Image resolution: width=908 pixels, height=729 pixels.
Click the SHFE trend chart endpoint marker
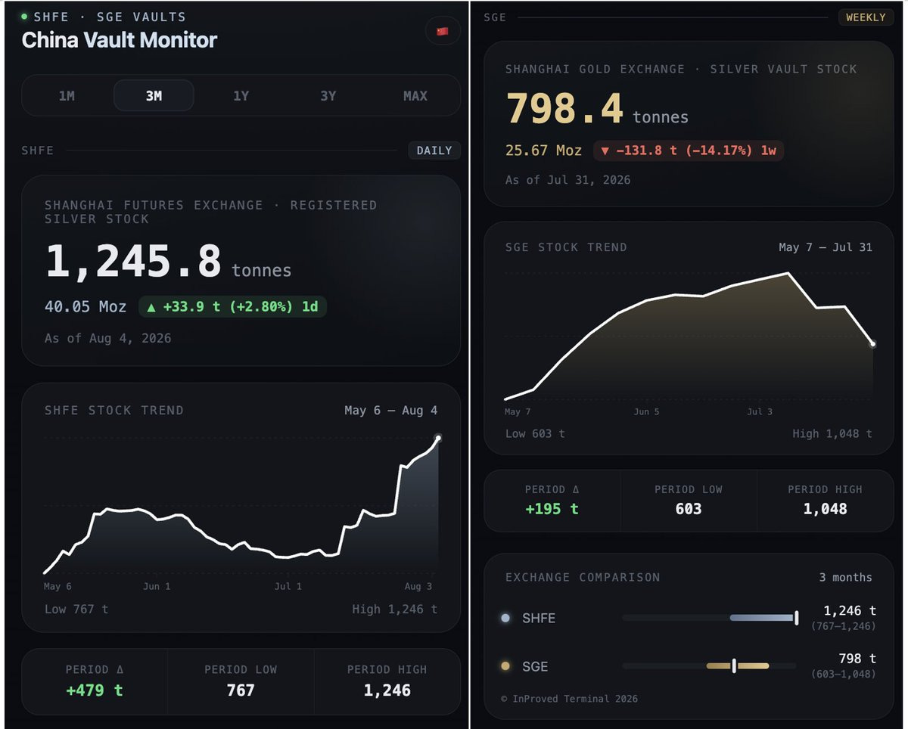coord(438,438)
